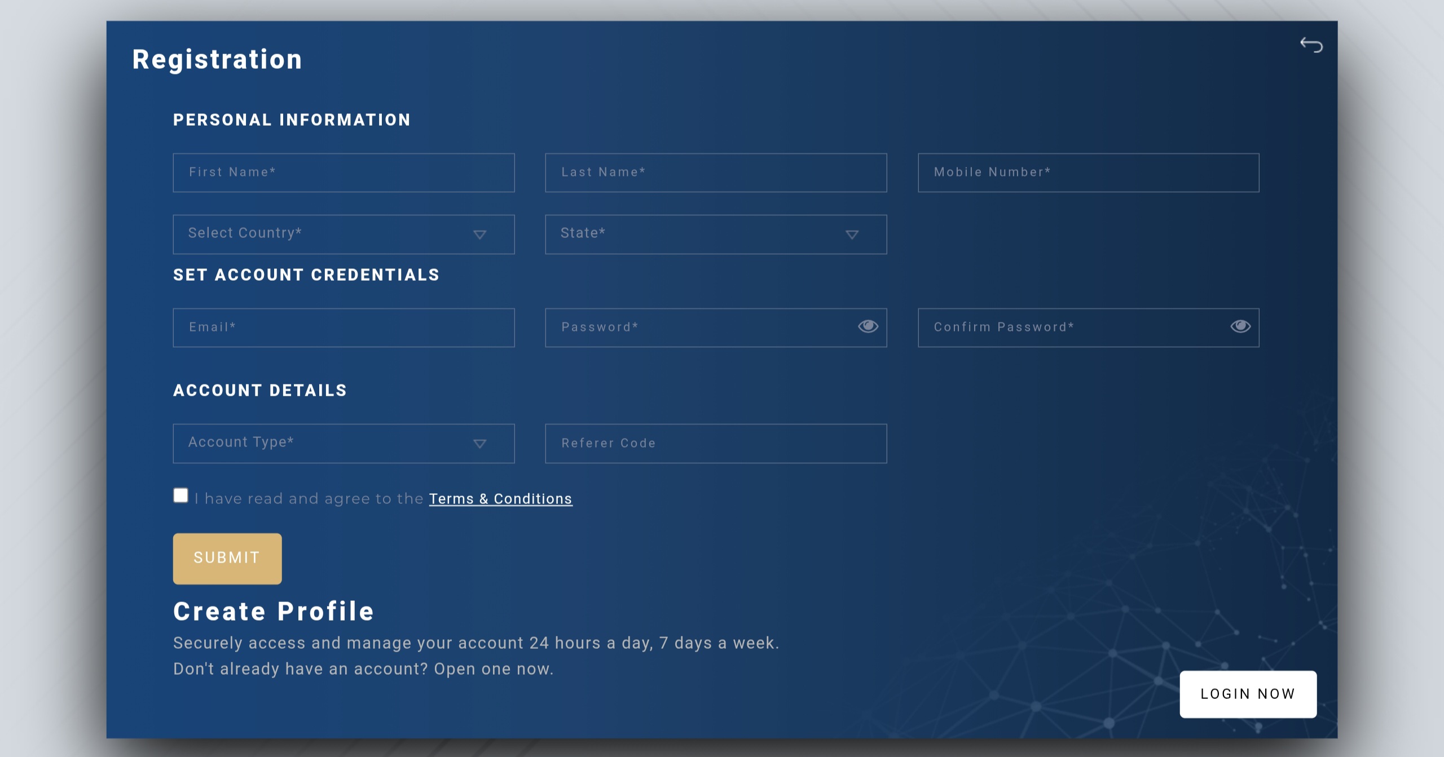This screenshot has width=1444, height=757.
Task: Expand the State dropdown
Action: (x=716, y=234)
